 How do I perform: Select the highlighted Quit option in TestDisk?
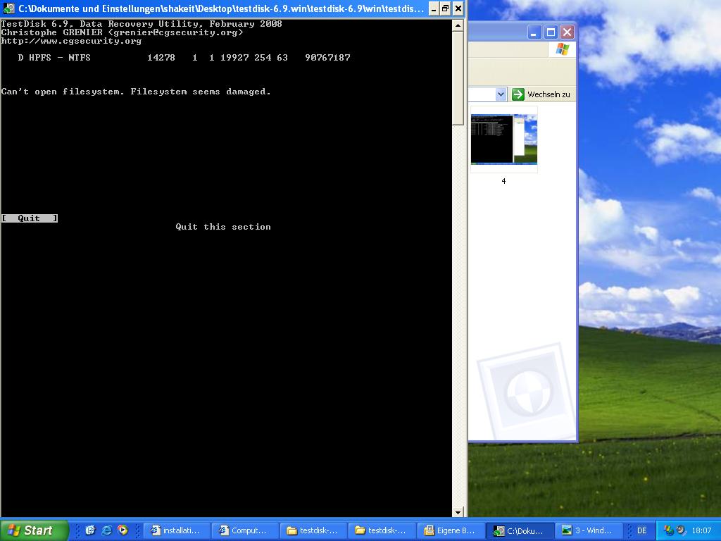(x=30, y=218)
